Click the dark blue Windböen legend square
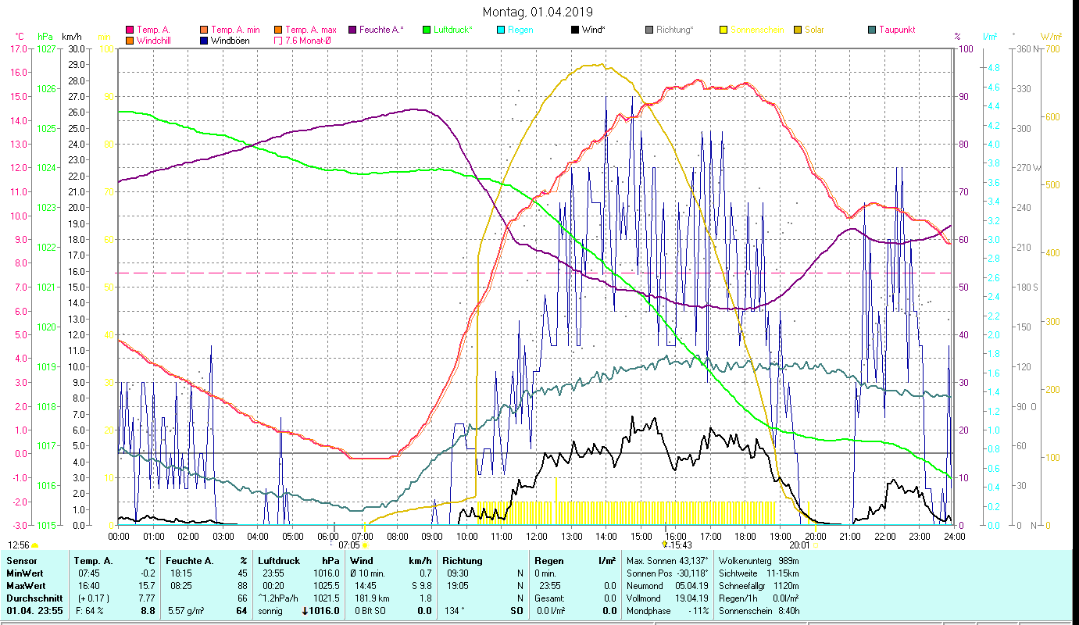The image size is (1079, 625). pos(203,41)
